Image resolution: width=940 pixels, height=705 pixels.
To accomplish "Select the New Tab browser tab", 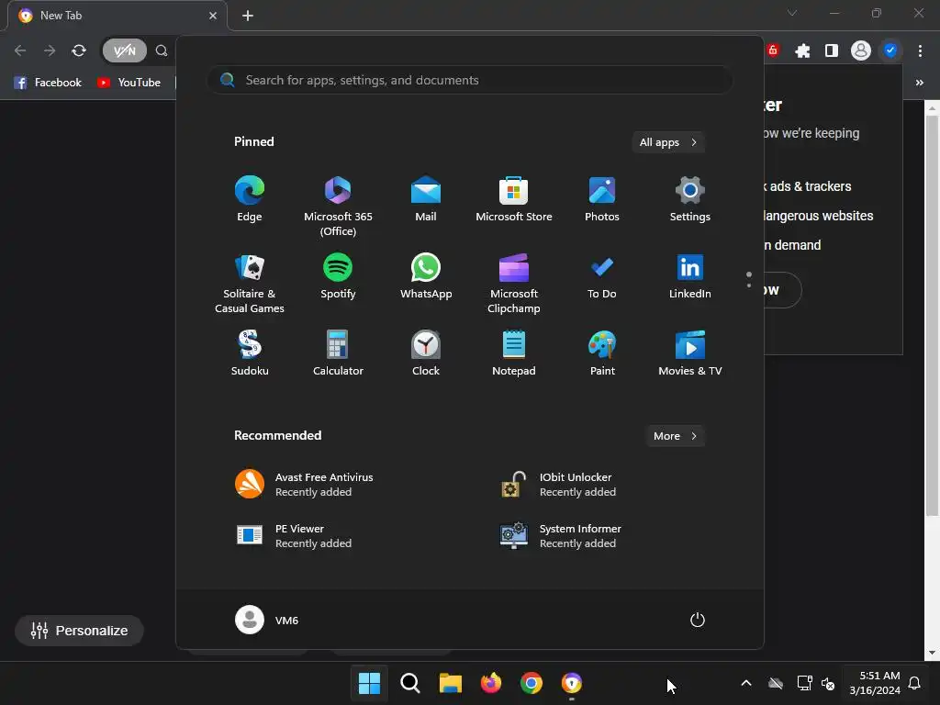I will point(117,16).
